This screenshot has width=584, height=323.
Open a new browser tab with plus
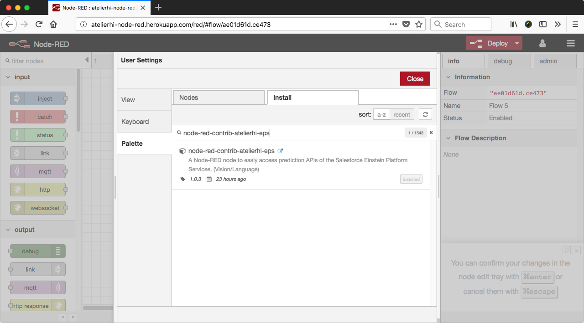pyautogui.click(x=158, y=7)
